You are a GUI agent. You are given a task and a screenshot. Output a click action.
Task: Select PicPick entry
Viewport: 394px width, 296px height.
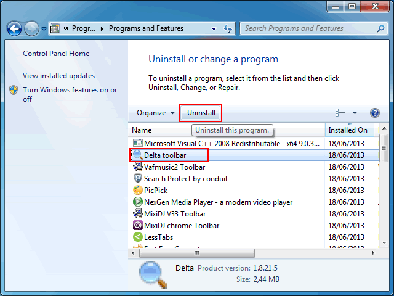(253, 191)
